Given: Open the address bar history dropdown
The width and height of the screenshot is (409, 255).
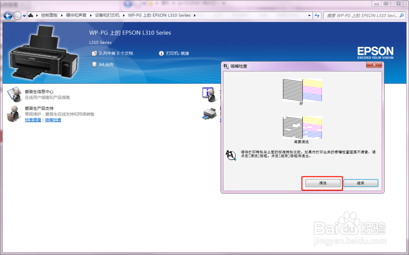Looking at the screenshot, I should tap(309, 16).
